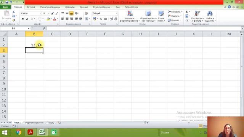Screen dimensions: 244x137
Task: Open Форматировать как таблицу gallery
Action: 148,16
